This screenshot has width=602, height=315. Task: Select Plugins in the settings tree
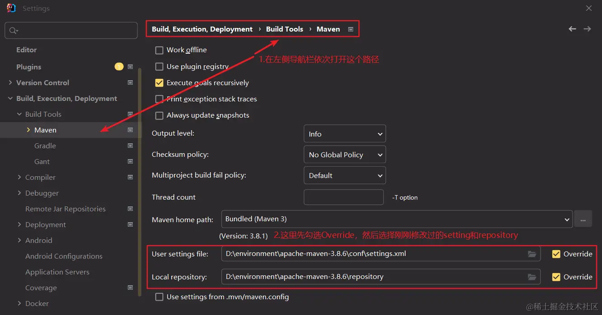(x=28, y=67)
